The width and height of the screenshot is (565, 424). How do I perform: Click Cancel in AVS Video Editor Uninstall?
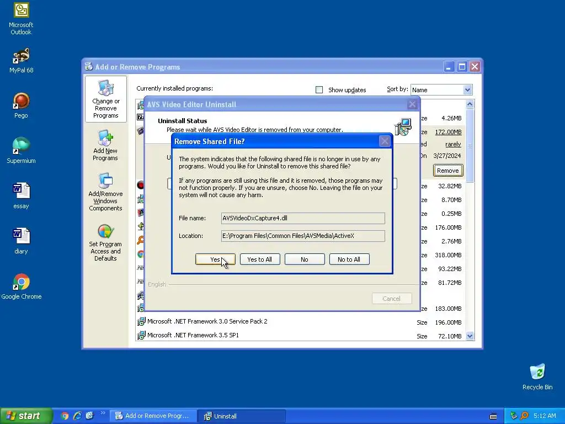(392, 299)
